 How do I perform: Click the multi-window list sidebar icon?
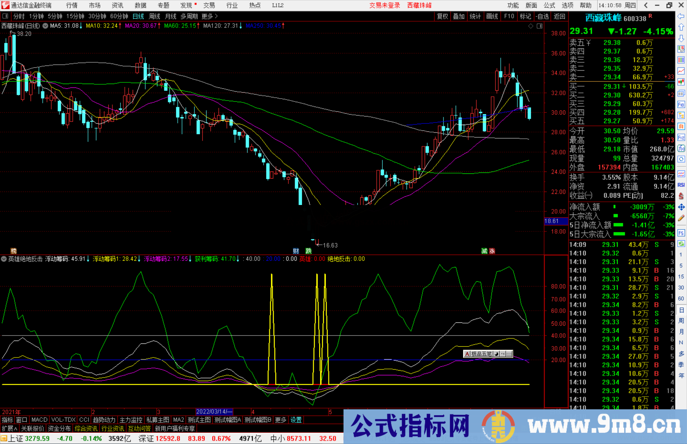[x=681, y=93]
